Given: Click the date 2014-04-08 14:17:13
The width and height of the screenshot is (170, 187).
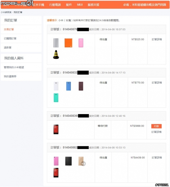Looking at the screenshot, I should click(x=113, y=73).
